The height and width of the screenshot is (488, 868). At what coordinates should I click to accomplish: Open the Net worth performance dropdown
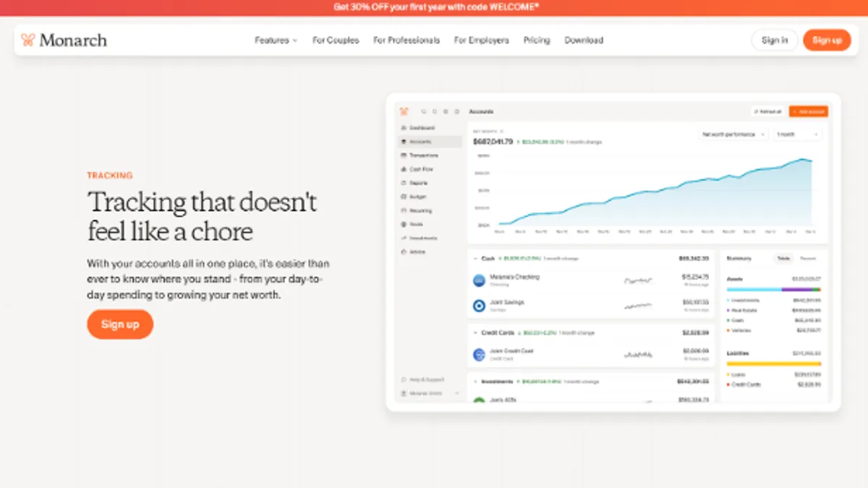[732, 134]
